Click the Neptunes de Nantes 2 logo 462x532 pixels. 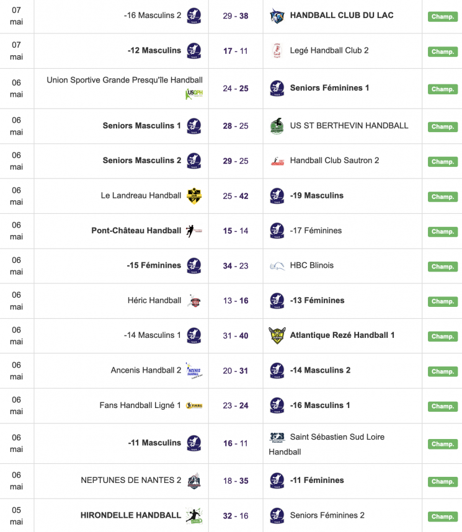[x=194, y=481]
